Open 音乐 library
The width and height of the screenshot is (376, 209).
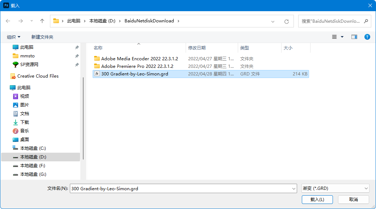[25, 131]
